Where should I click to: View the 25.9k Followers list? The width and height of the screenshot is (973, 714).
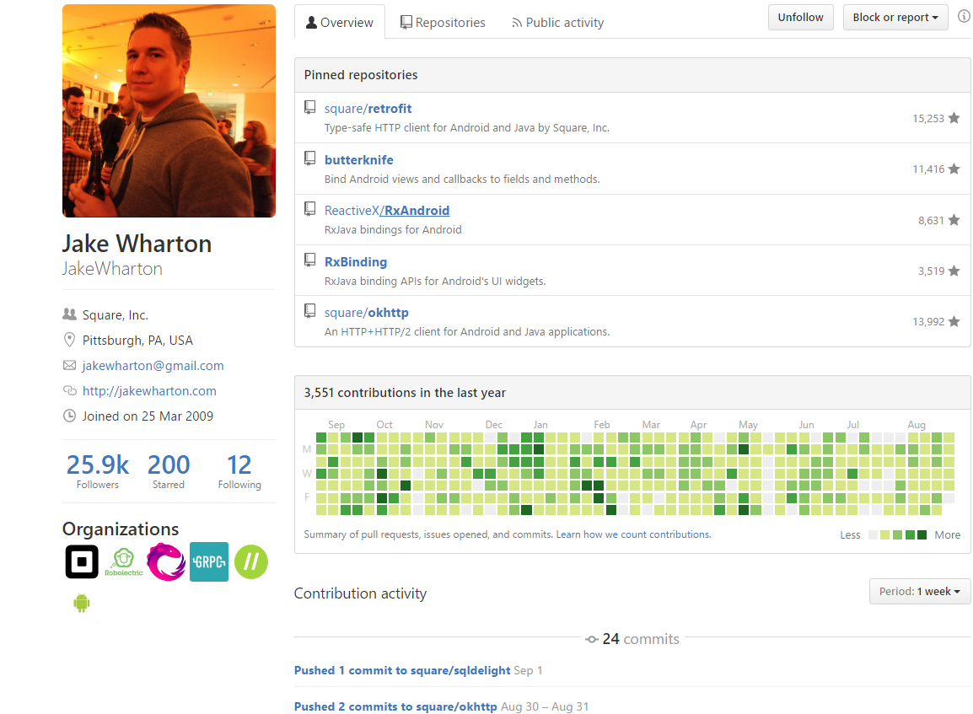coord(98,471)
